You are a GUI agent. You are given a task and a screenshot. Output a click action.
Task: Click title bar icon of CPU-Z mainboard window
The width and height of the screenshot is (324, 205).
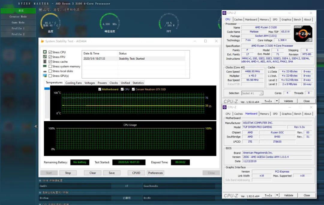point(225,107)
